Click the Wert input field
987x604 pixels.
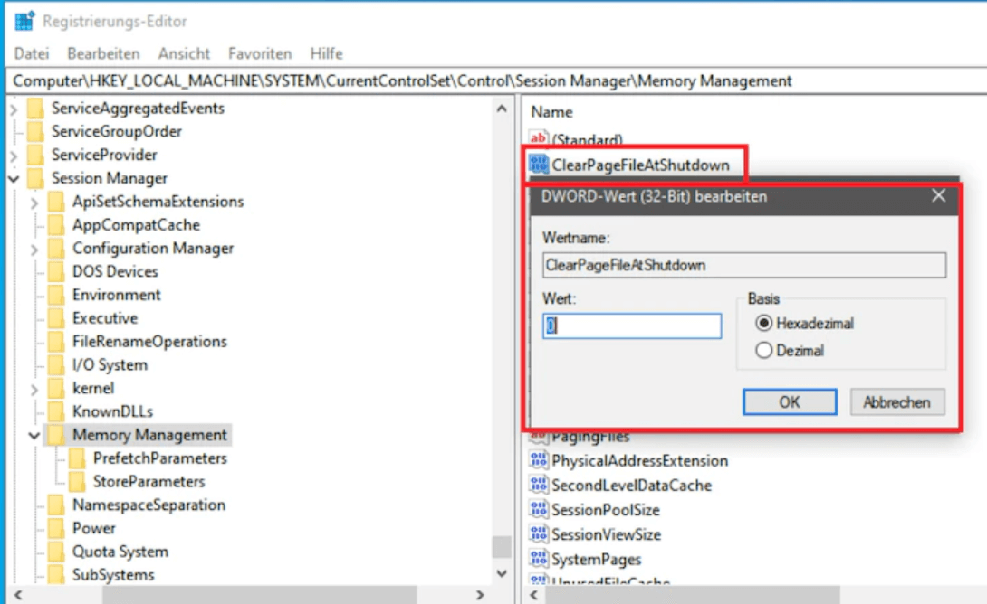point(632,326)
